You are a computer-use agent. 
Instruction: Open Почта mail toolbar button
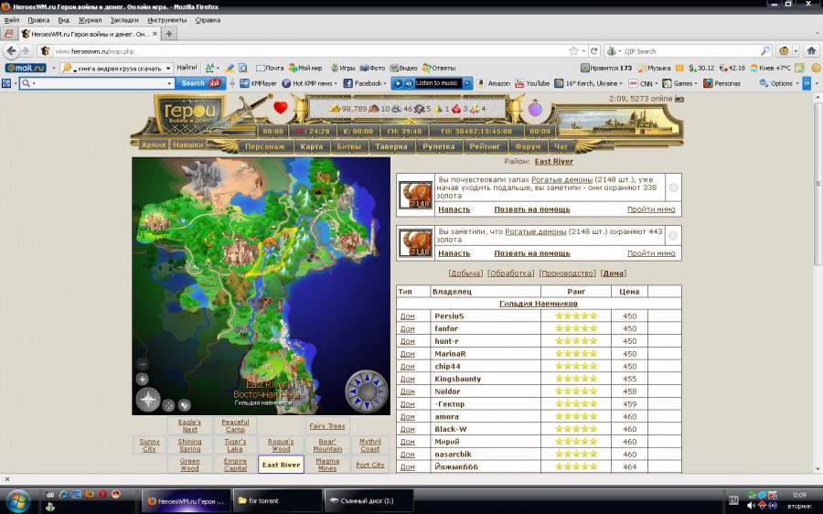tap(270, 68)
